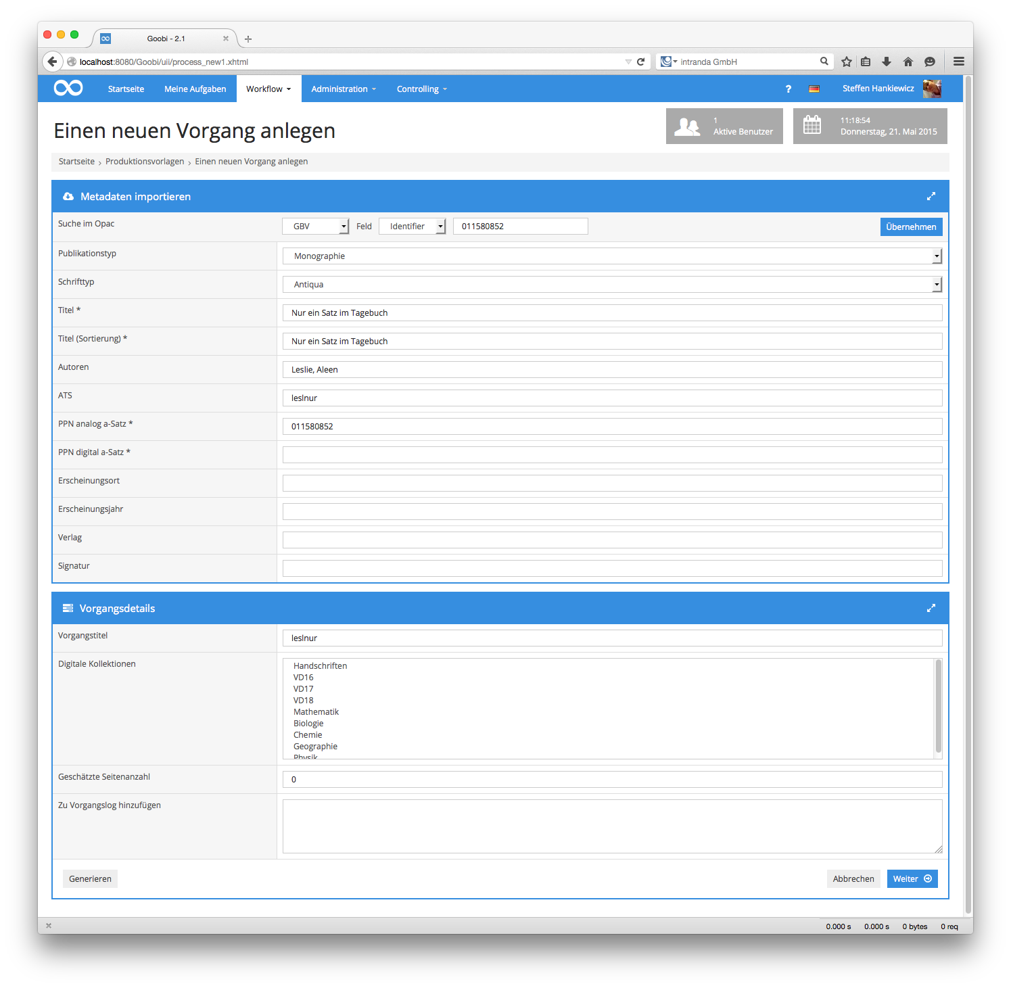Open the Workflow menu
Screen dimensions: 1011x988
coord(268,89)
